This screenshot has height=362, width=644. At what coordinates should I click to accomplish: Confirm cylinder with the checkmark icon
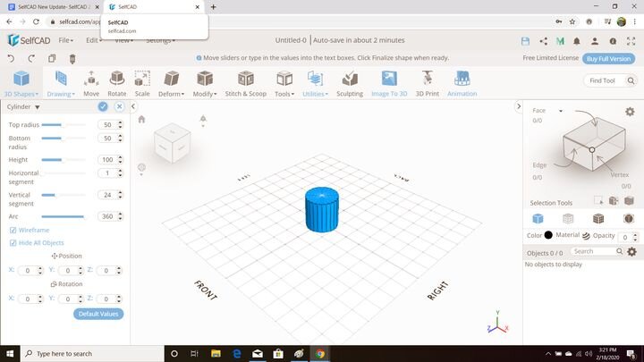pyautogui.click(x=104, y=106)
